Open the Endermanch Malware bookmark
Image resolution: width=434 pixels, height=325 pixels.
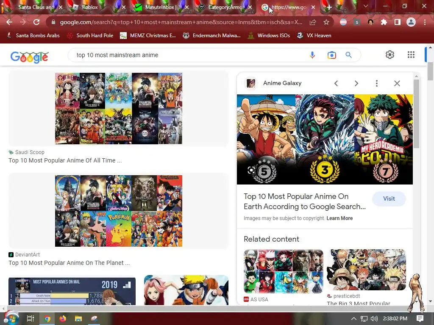212,36
